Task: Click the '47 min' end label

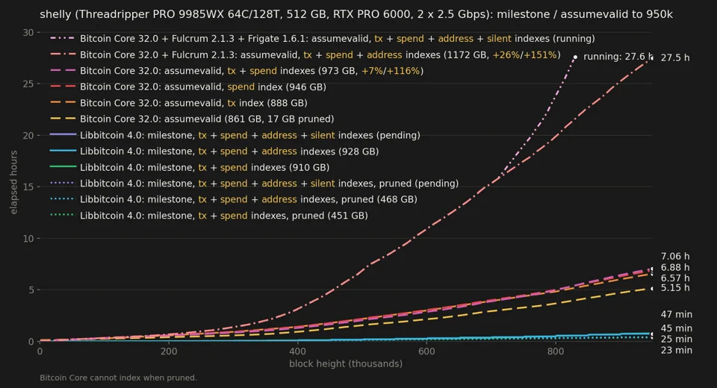Action: pos(677,314)
